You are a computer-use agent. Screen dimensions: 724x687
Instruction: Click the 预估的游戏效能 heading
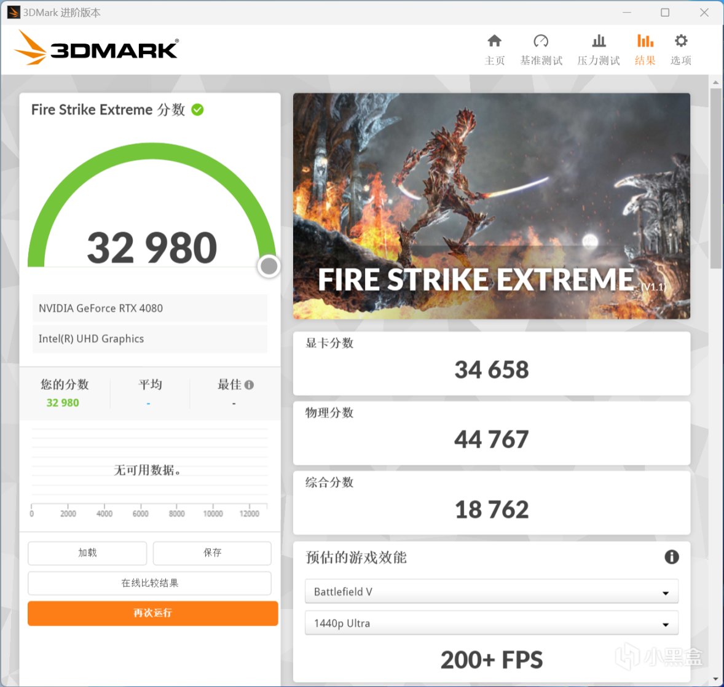click(356, 557)
